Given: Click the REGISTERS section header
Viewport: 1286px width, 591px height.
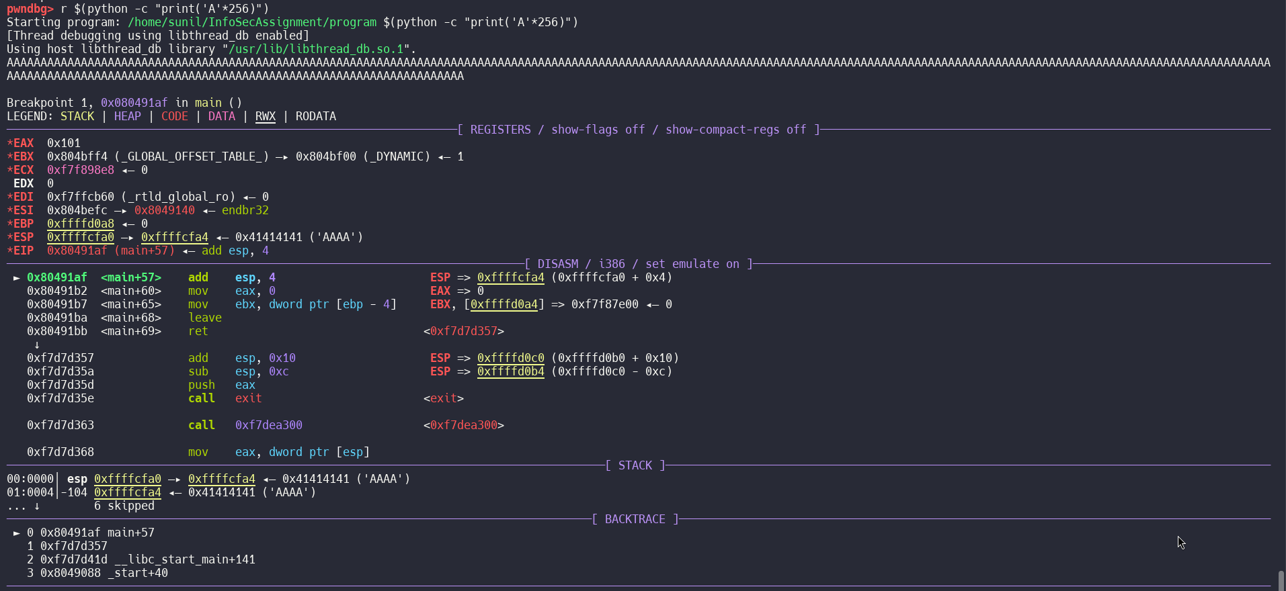Looking at the screenshot, I should point(639,130).
